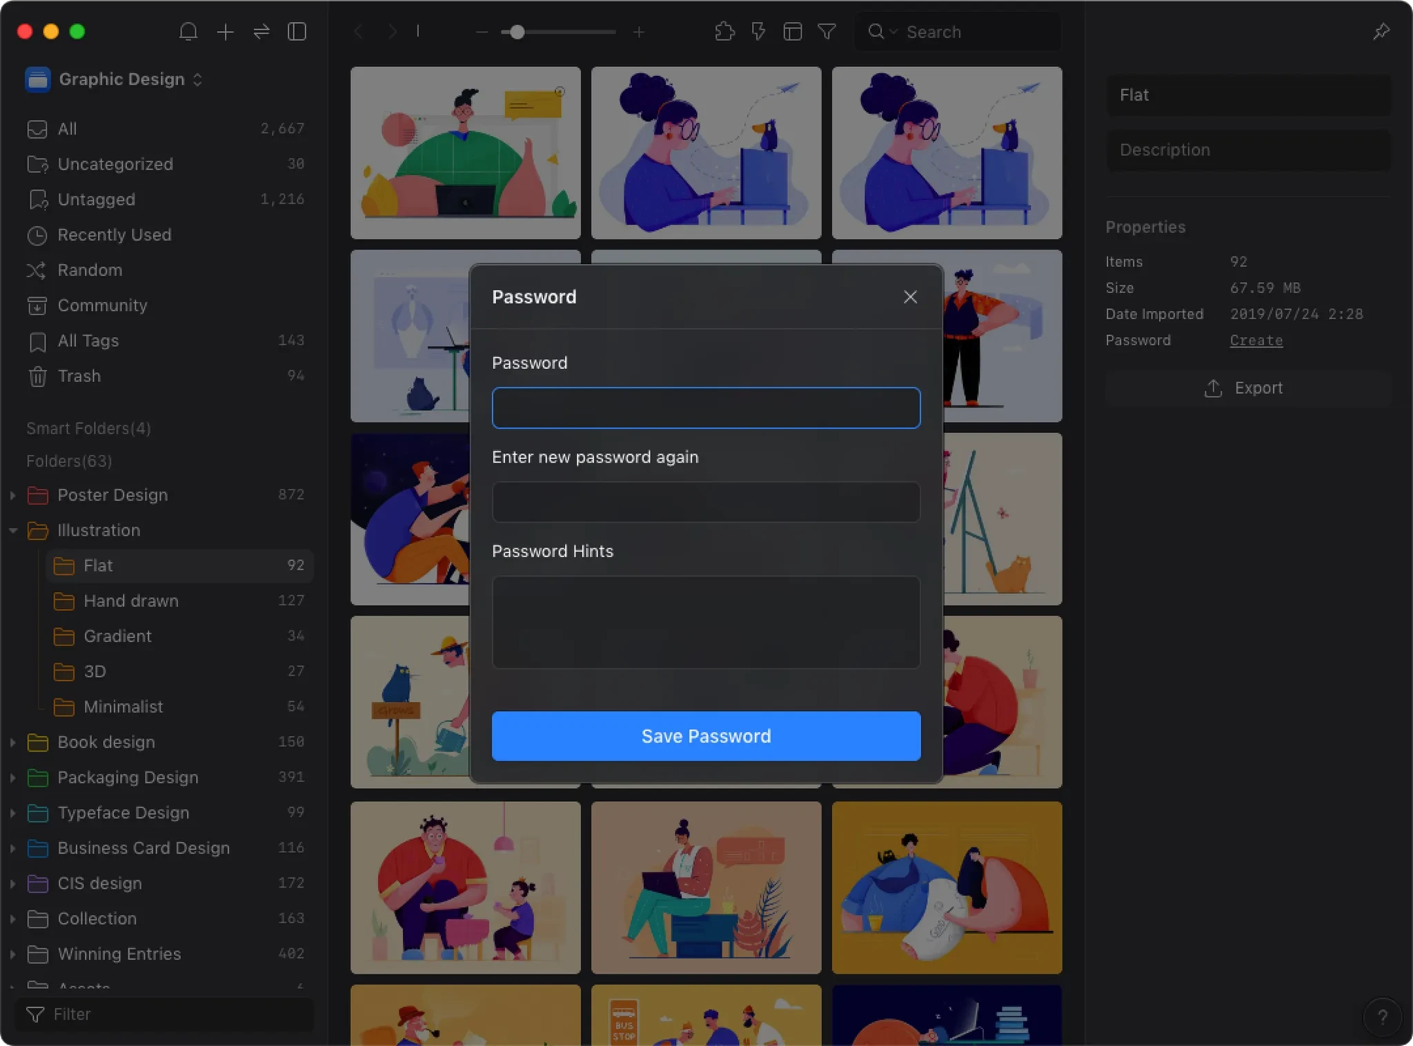Focus the Password Hints text area
The width and height of the screenshot is (1413, 1046).
(706, 623)
